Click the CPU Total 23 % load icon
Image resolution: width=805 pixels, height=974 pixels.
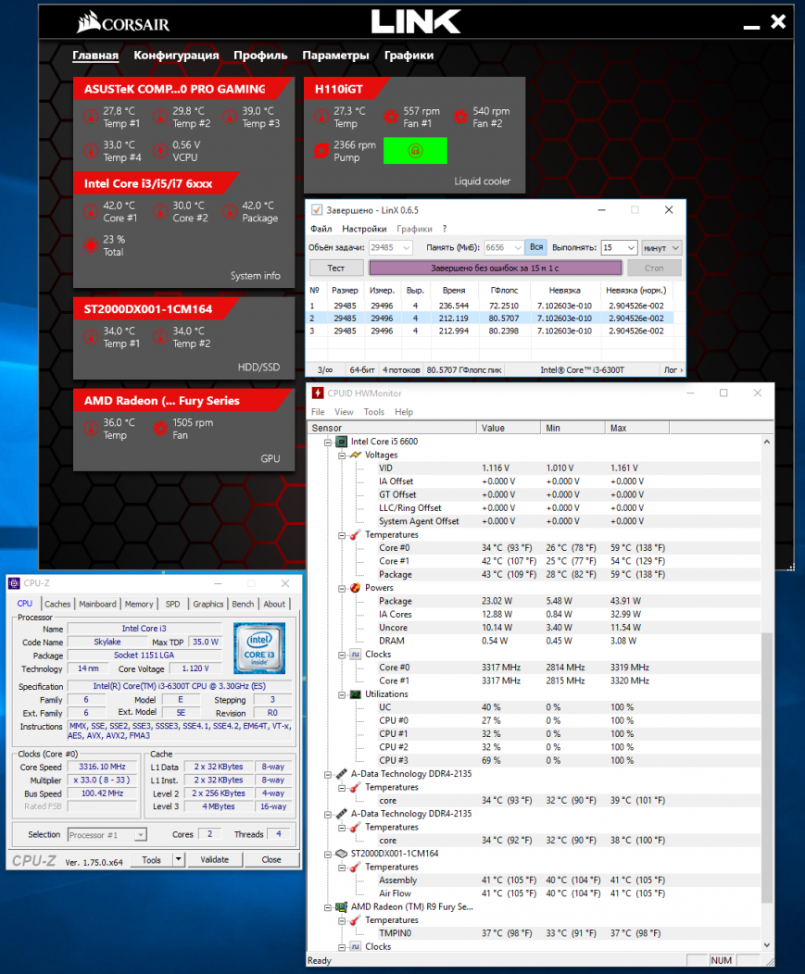[91, 244]
